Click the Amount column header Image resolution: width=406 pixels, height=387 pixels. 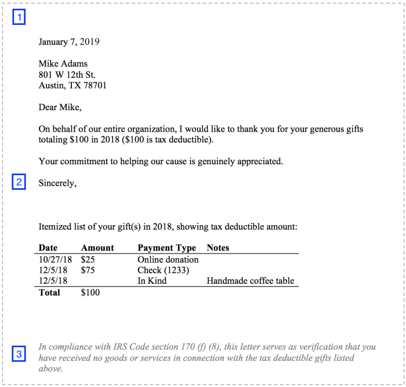[97, 248]
